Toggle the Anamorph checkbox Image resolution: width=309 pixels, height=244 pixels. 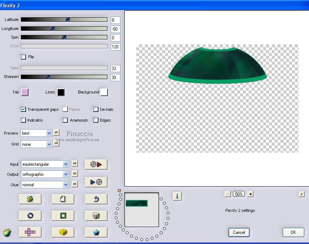pyautogui.click(x=65, y=120)
